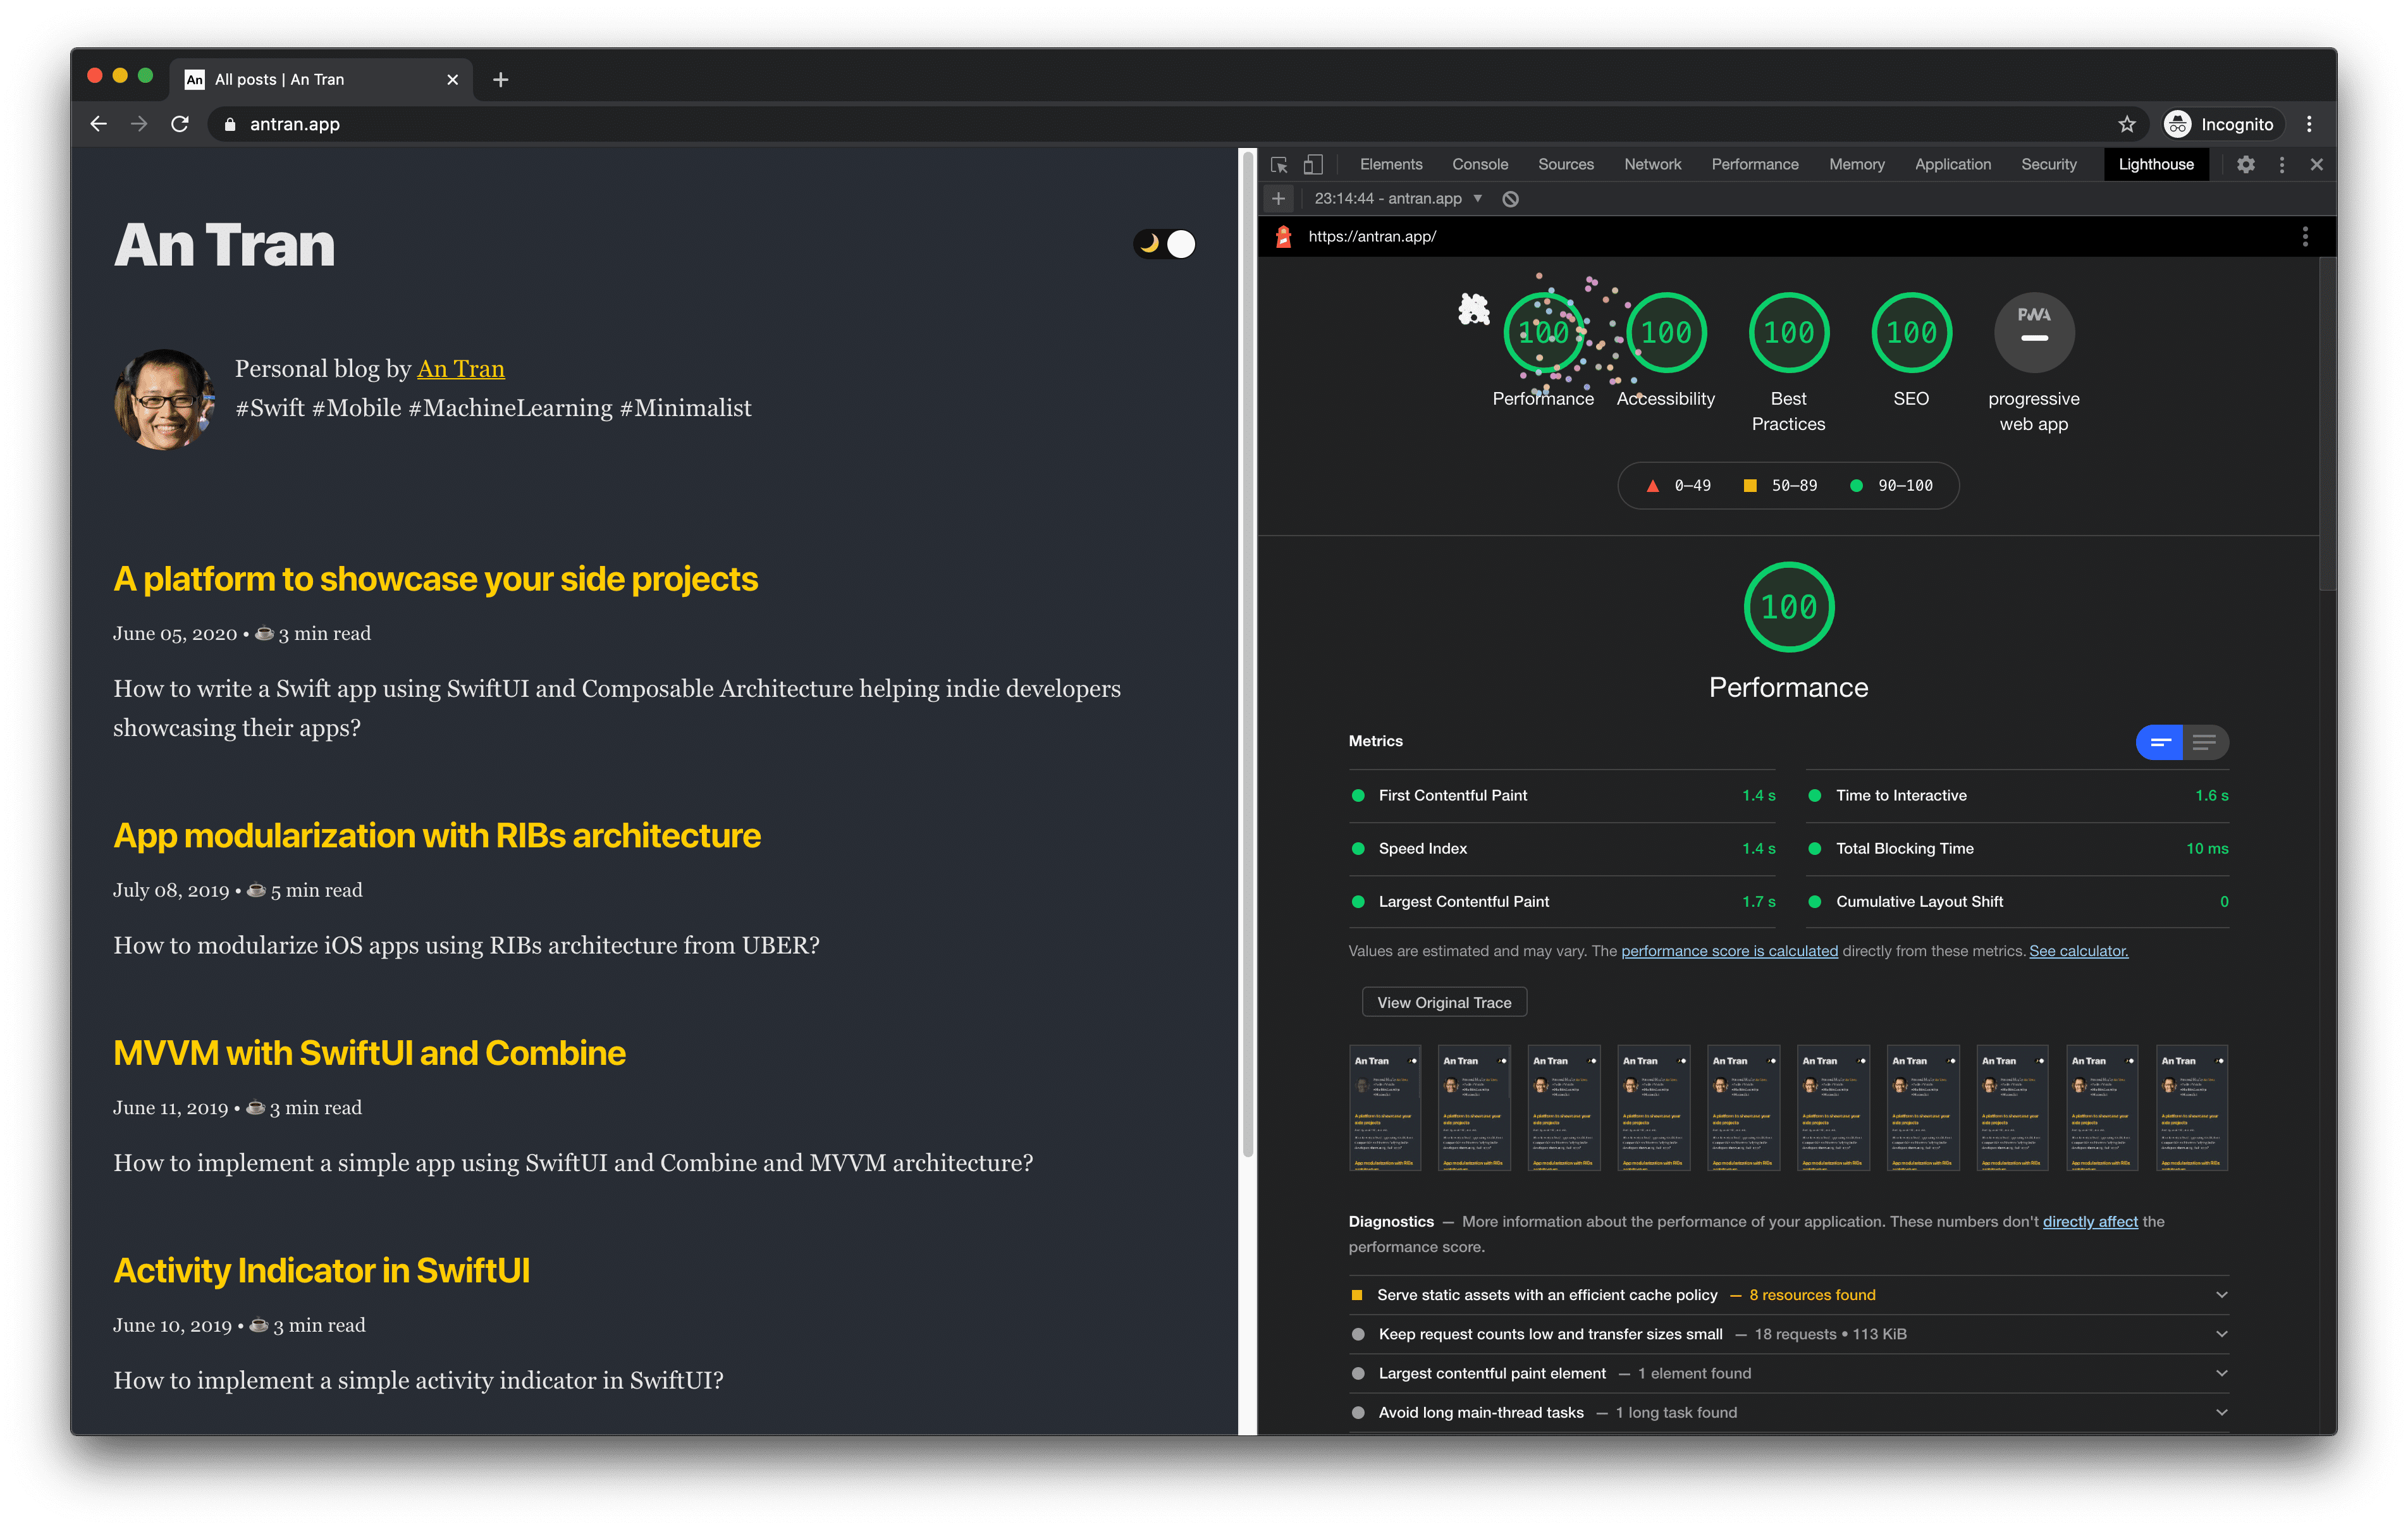Clear all Lighthouse reports

(1510, 199)
